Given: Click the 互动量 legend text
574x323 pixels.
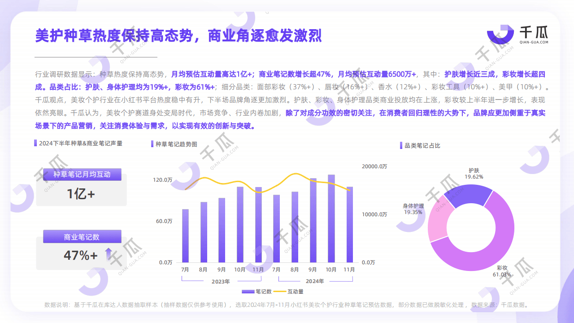Looking at the screenshot, I should pos(296,291).
